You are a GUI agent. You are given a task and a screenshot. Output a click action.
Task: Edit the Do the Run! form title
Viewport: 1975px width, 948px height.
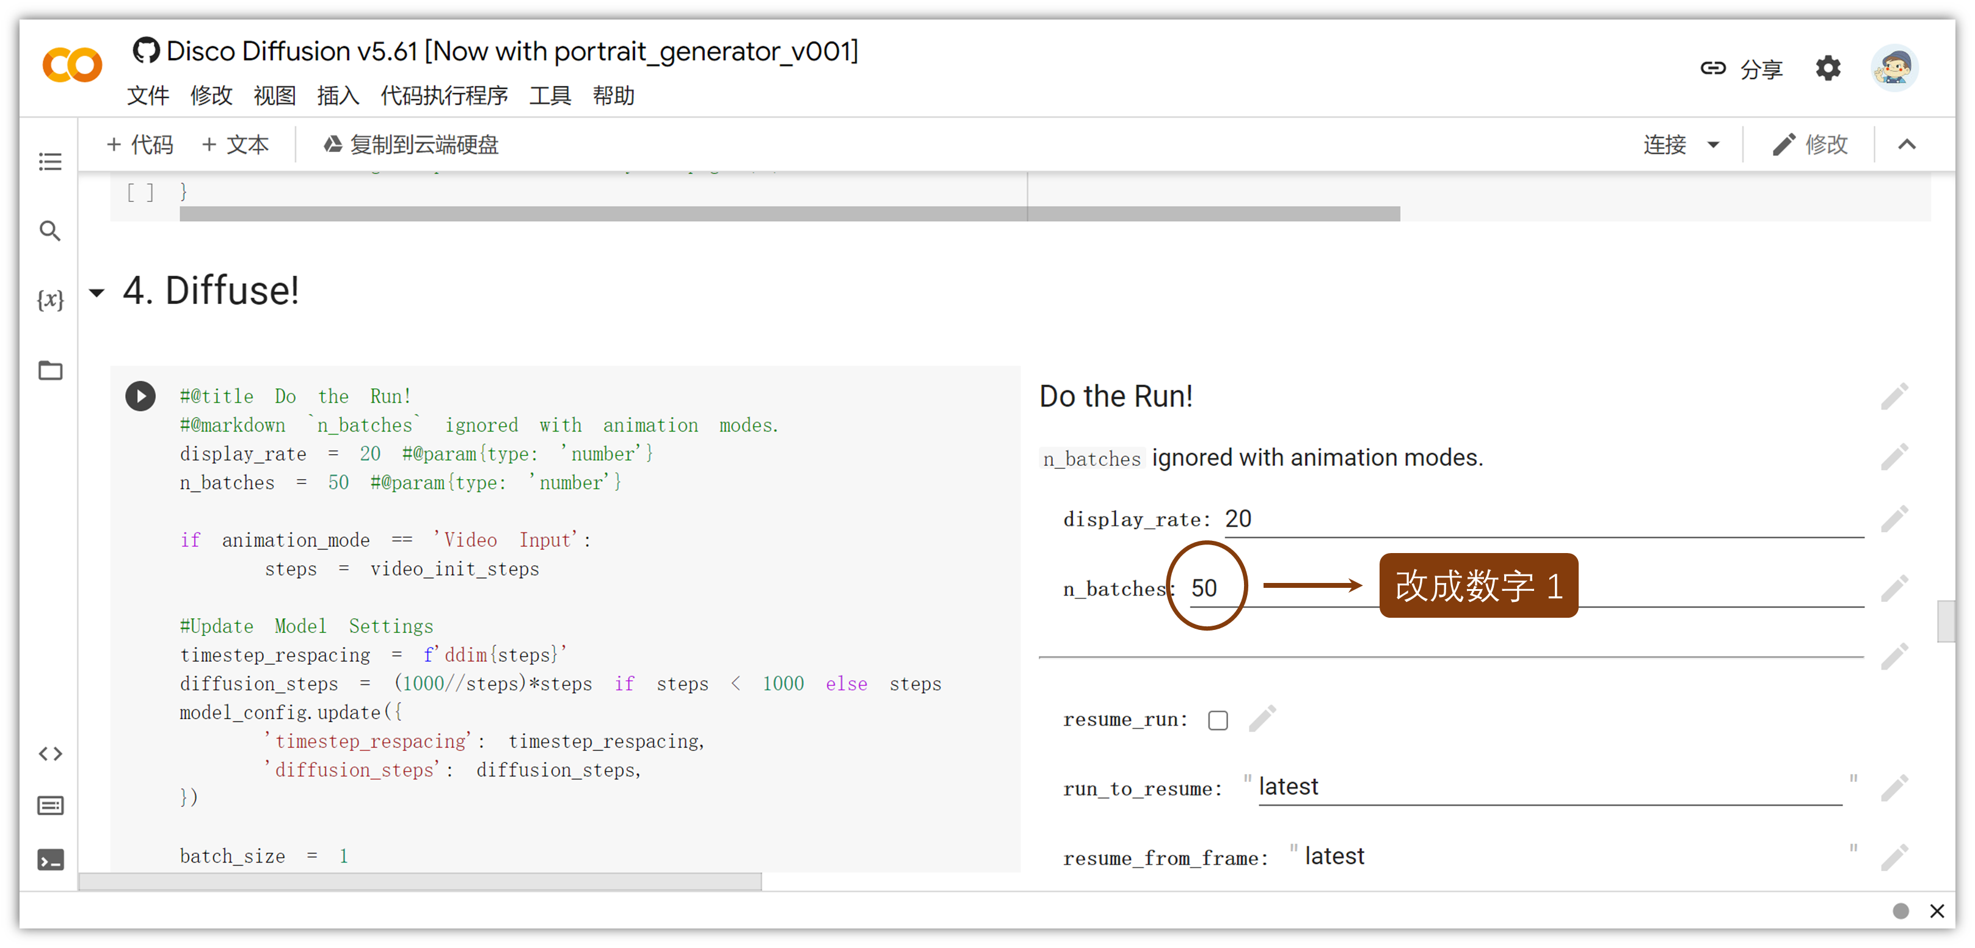click(1894, 396)
